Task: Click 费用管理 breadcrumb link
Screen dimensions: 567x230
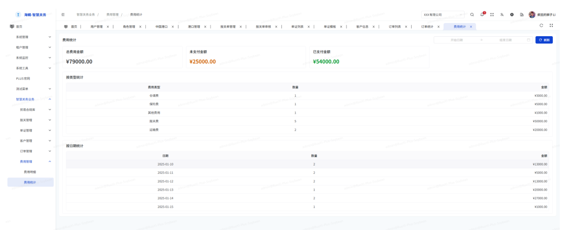Action: (112, 15)
